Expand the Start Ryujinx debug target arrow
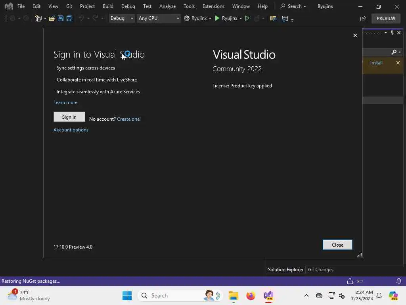This screenshot has width=406, height=305. point(241,18)
